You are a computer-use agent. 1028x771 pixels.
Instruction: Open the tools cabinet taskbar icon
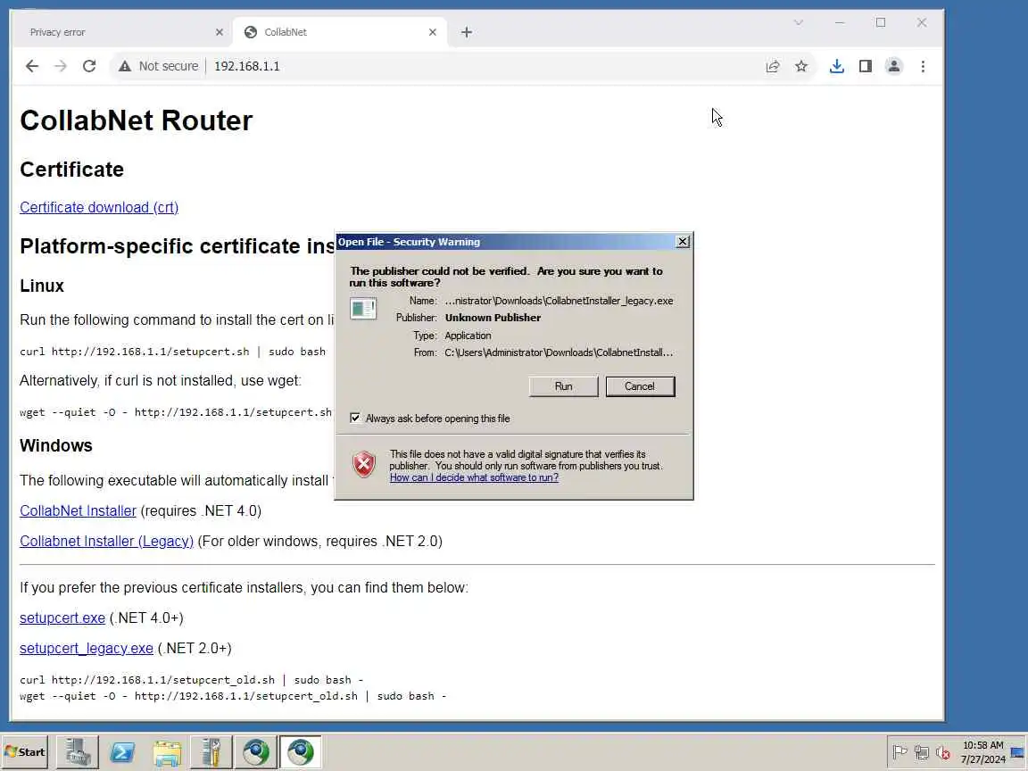(211, 752)
